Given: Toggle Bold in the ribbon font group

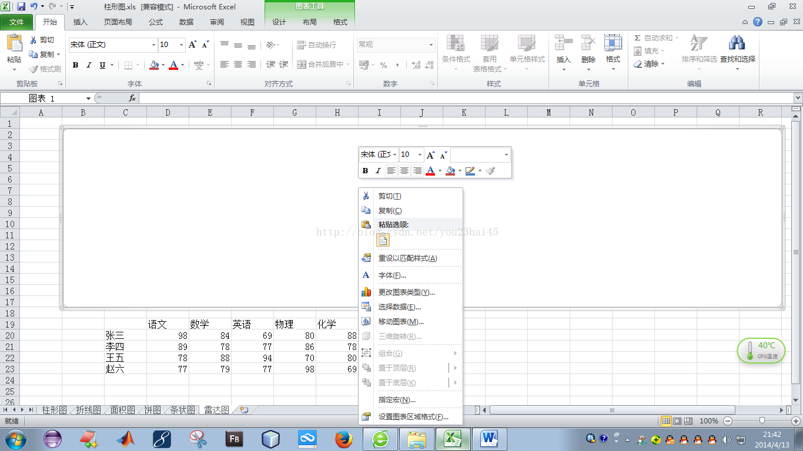Looking at the screenshot, I should tap(75, 65).
